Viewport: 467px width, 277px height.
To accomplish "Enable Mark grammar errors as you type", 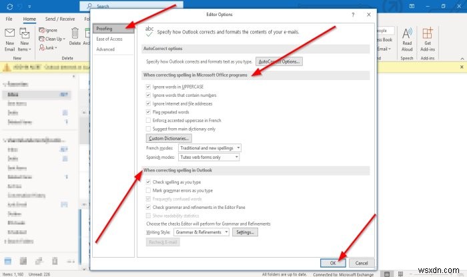I will 148,190.
